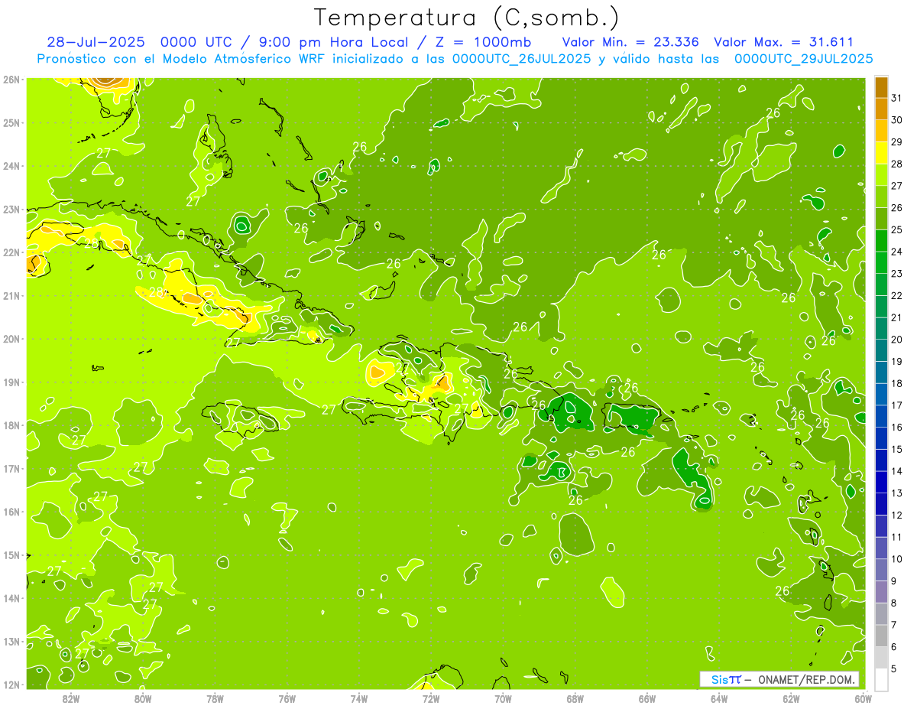Click legend color band between 24 and 25

coord(881,241)
